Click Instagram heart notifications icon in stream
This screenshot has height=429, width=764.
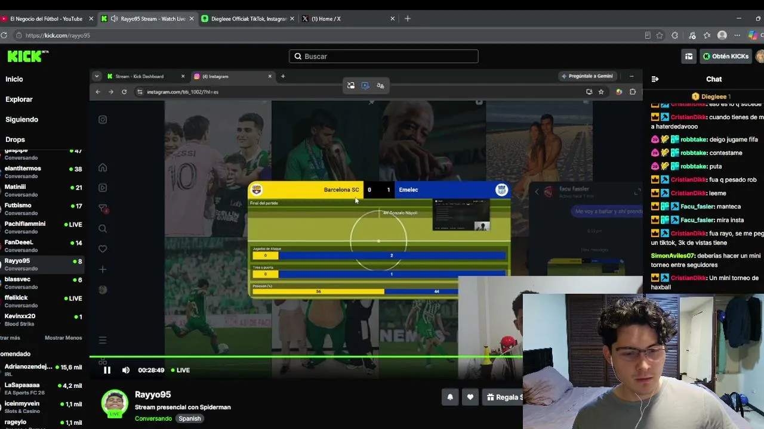103,249
